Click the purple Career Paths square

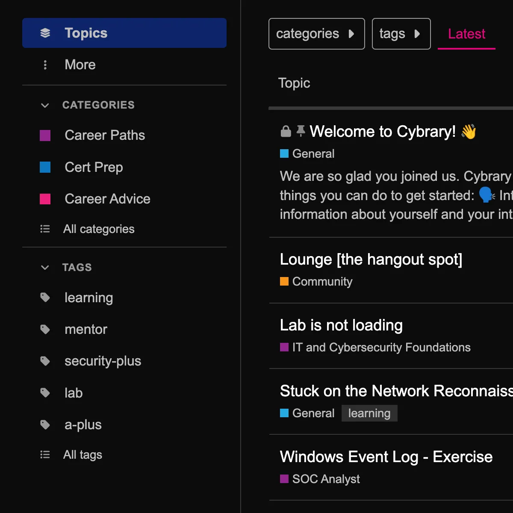[45, 136]
